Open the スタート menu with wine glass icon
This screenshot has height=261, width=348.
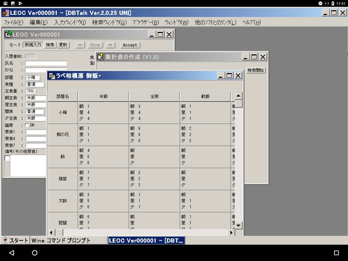[x=15, y=240]
